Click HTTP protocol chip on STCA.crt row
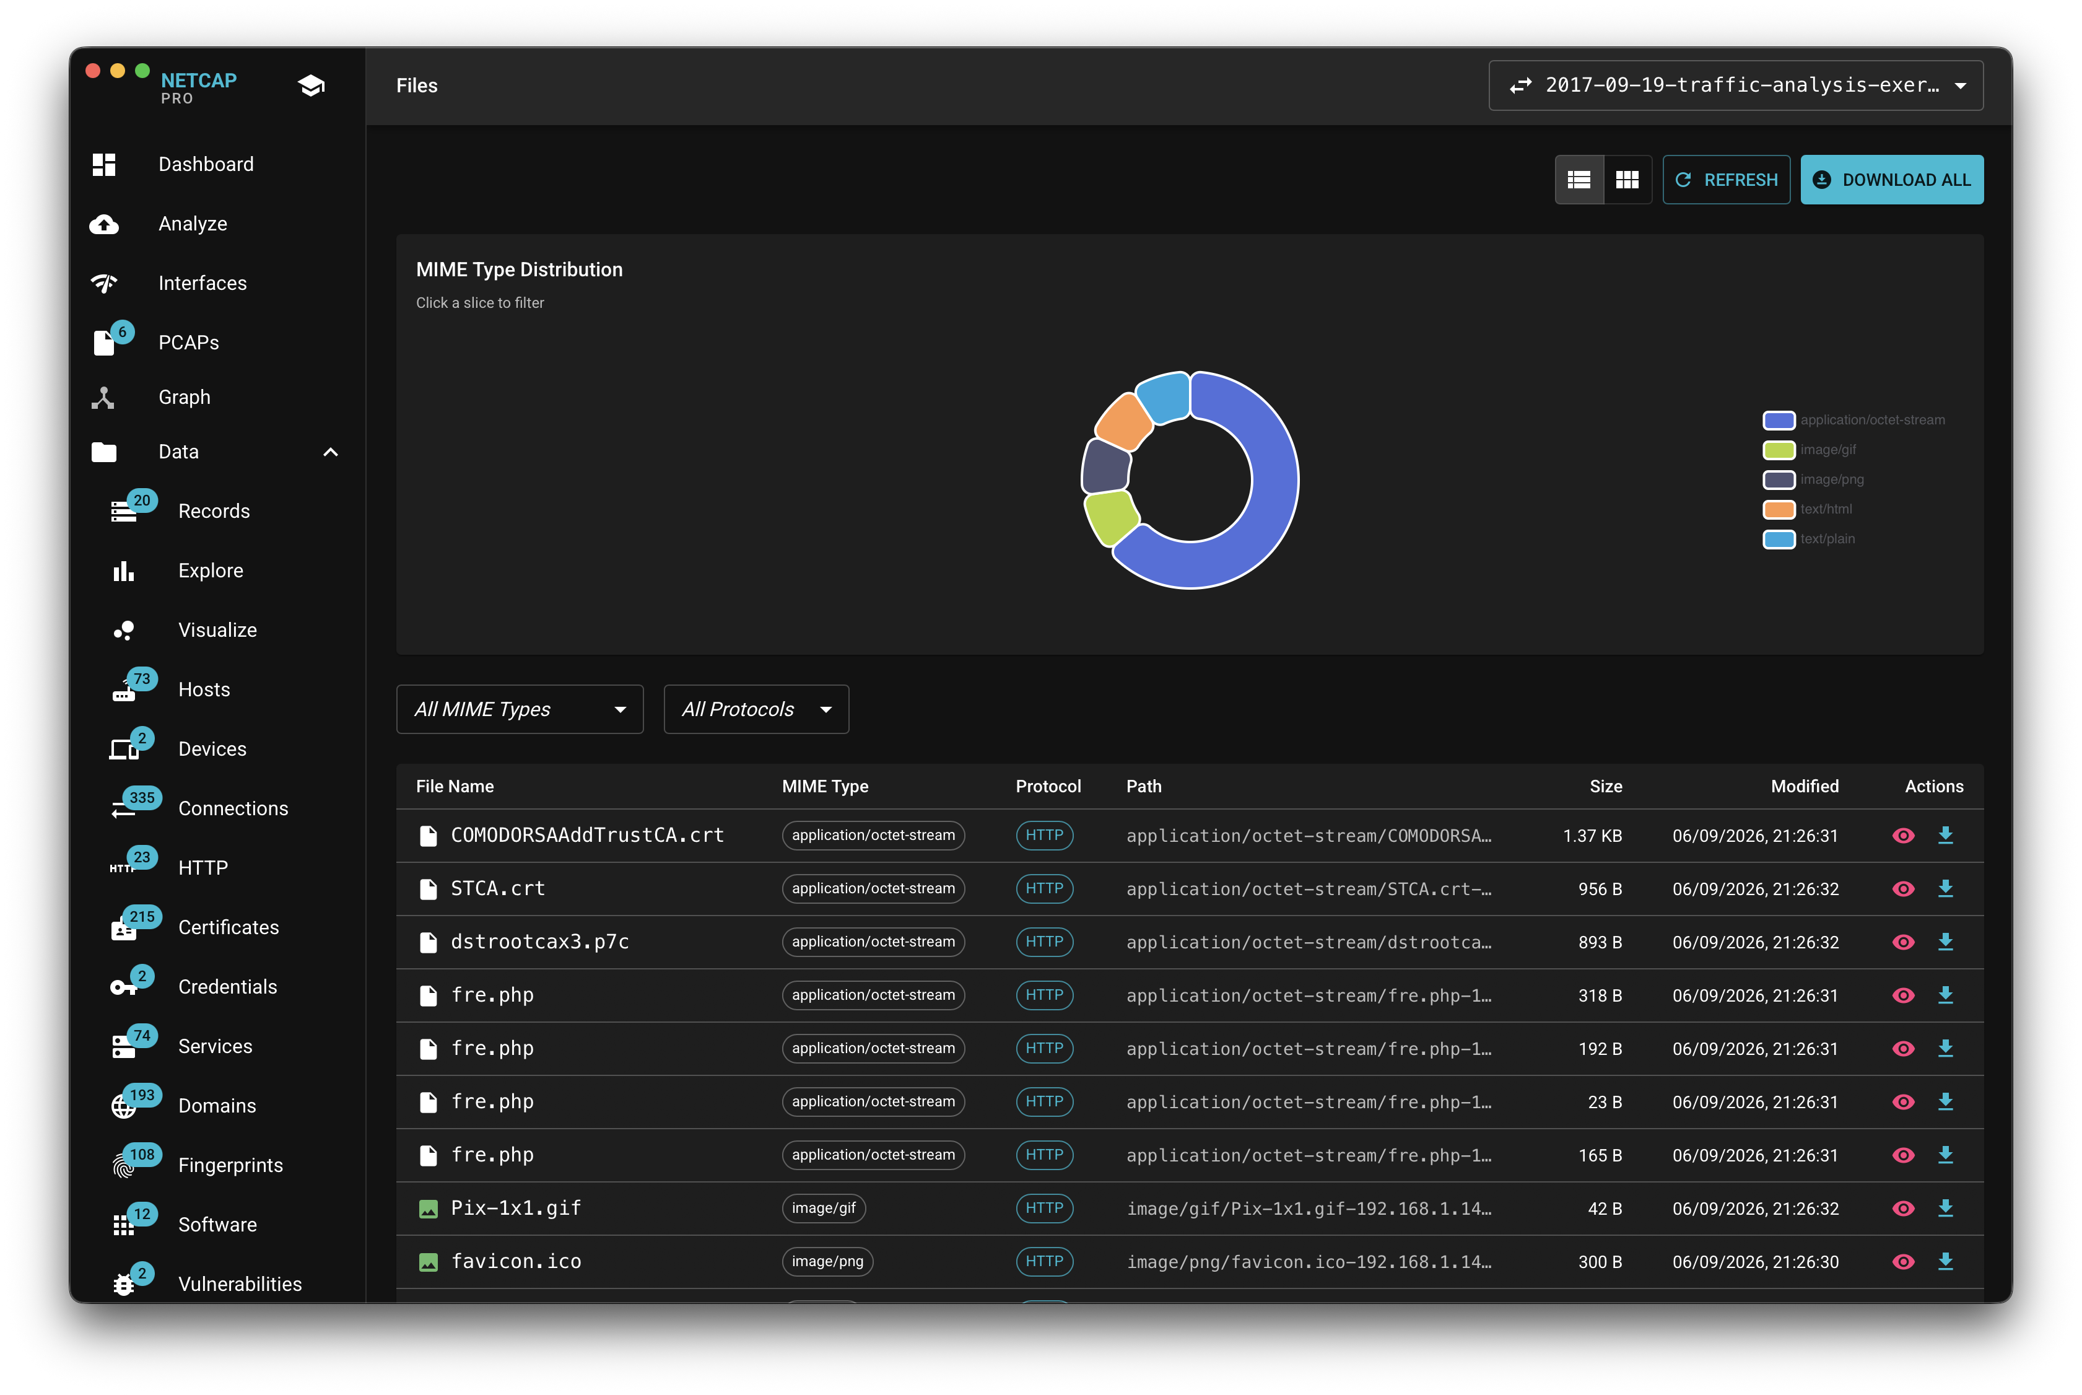2082x1395 pixels. coord(1044,889)
